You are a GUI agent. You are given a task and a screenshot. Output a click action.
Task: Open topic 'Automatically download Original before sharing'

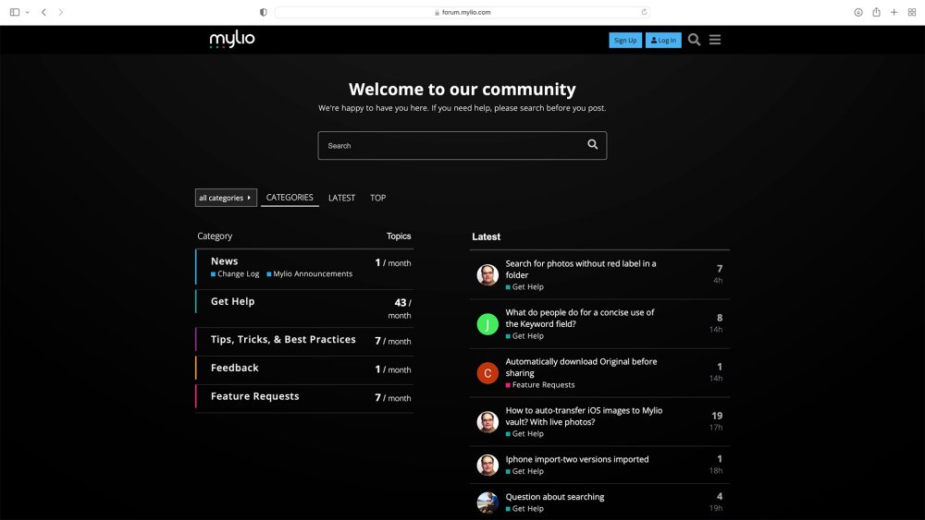tap(581, 367)
